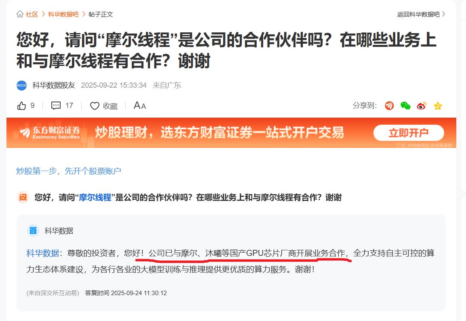Click the home icon in breadcrumb
Screen dimensions: 466x321
[20, 14]
